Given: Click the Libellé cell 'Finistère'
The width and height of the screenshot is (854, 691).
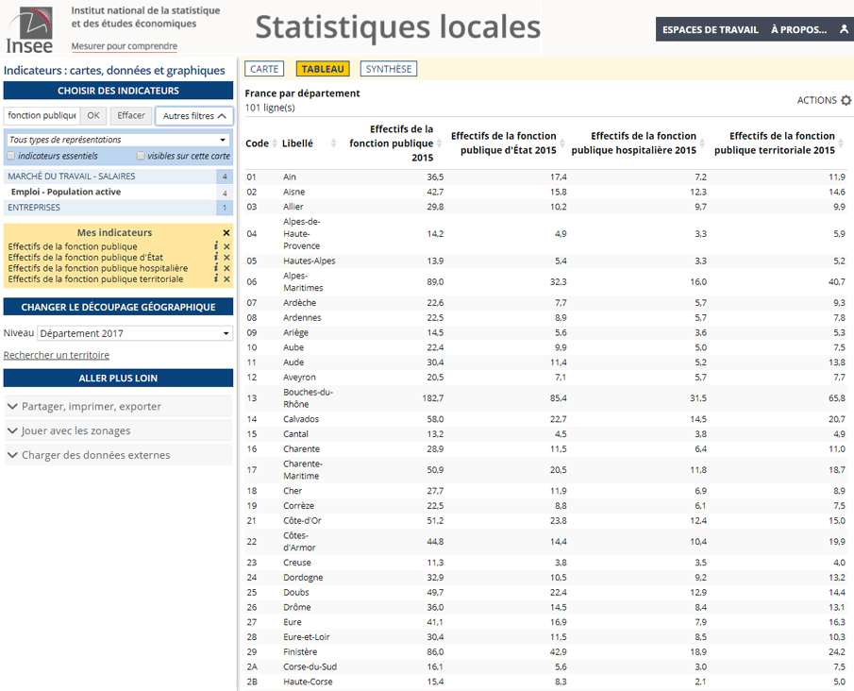Looking at the screenshot, I should 300,651.
